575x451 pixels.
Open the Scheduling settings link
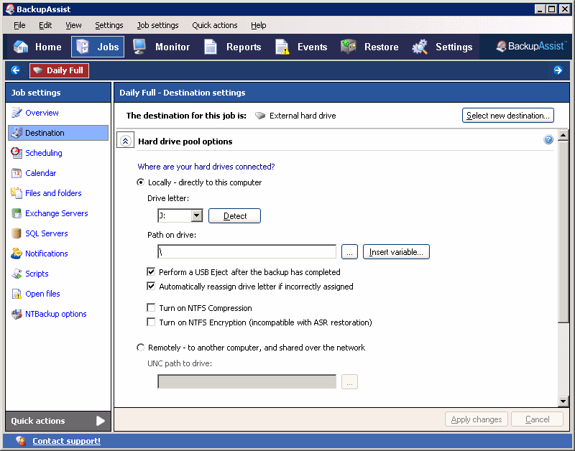pyautogui.click(x=44, y=153)
